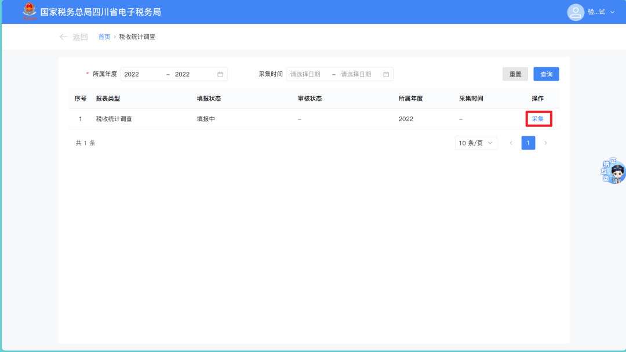Select the 2022 所属年度 table cell
626x352 pixels.
(x=406, y=119)
